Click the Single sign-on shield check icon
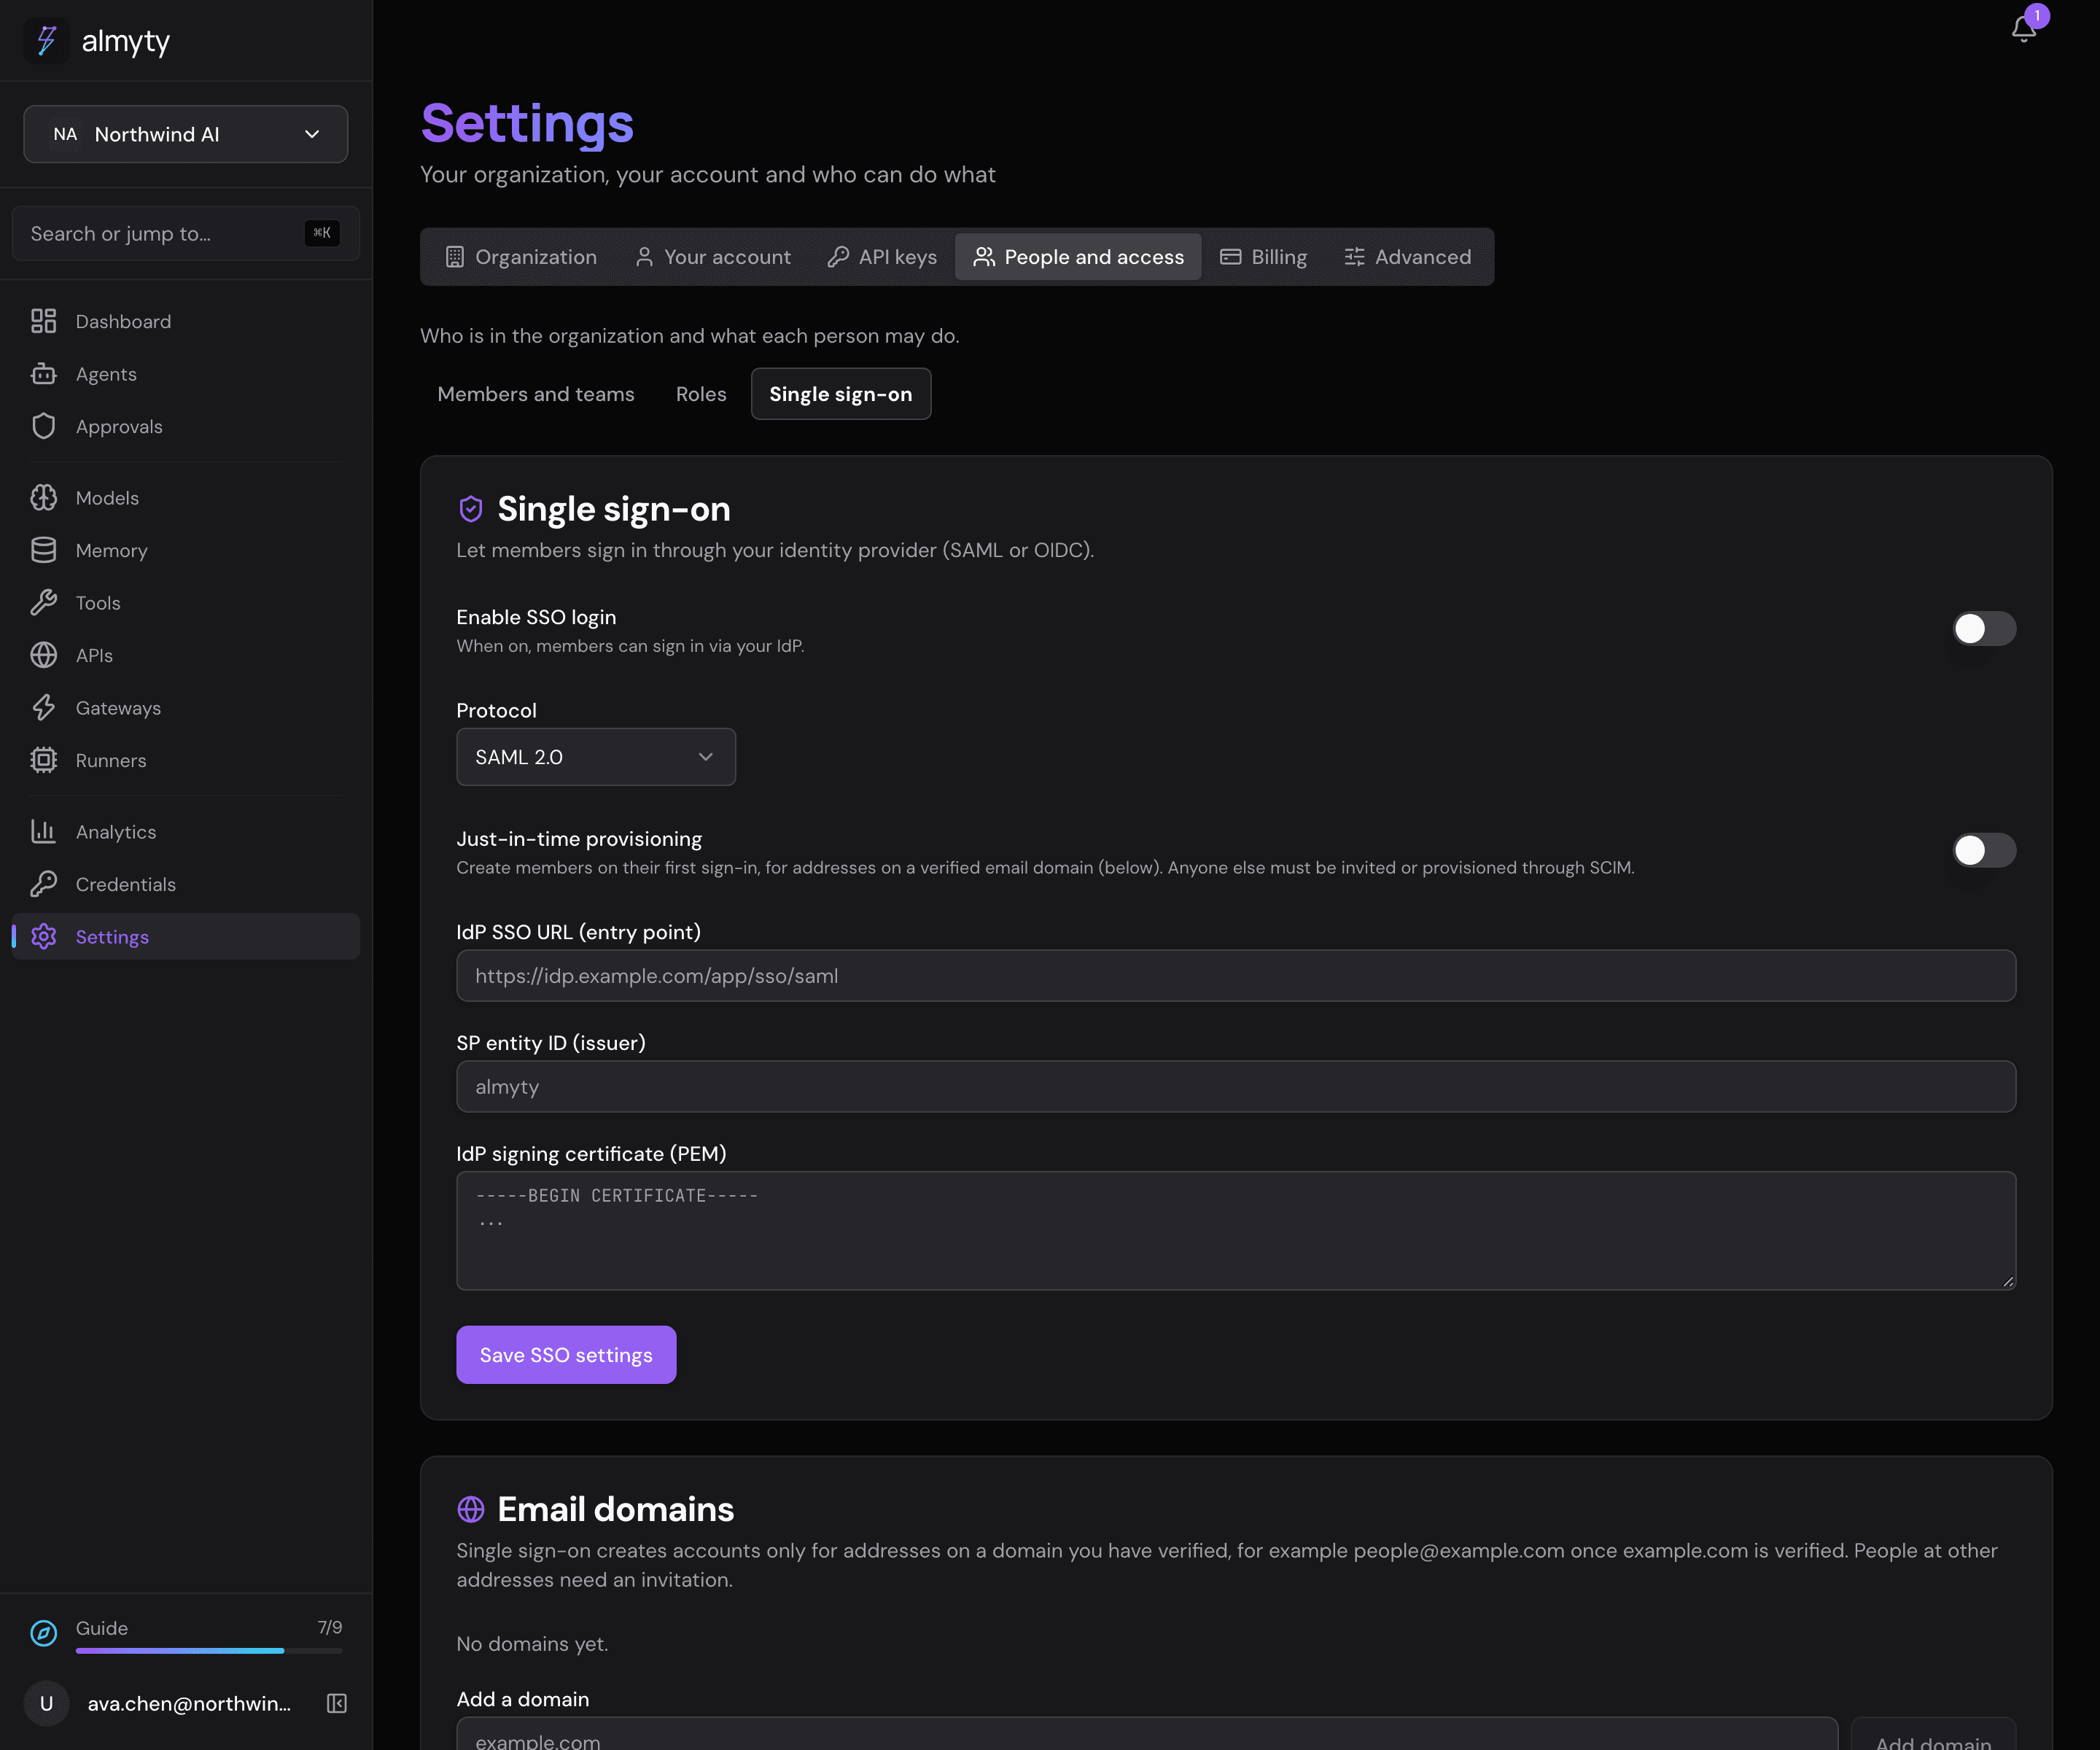Screen dimensions: 2100x1750 point(470,509)
